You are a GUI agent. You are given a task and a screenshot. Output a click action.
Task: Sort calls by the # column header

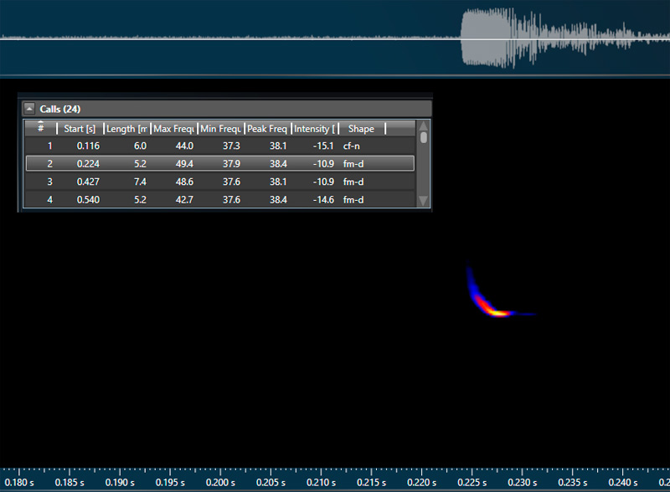40,129
